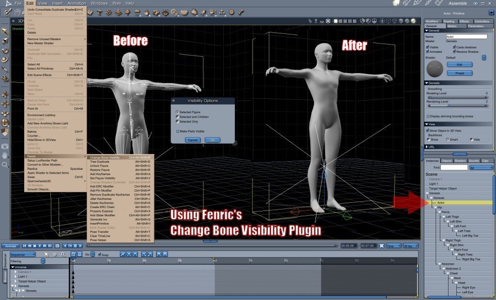Click the Animate button
Screen dimensions: 496x300
click(11, 246)
